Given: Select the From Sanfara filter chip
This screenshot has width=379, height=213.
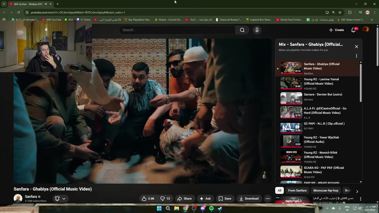Looking at the screenshot, I should pos(297,191).
